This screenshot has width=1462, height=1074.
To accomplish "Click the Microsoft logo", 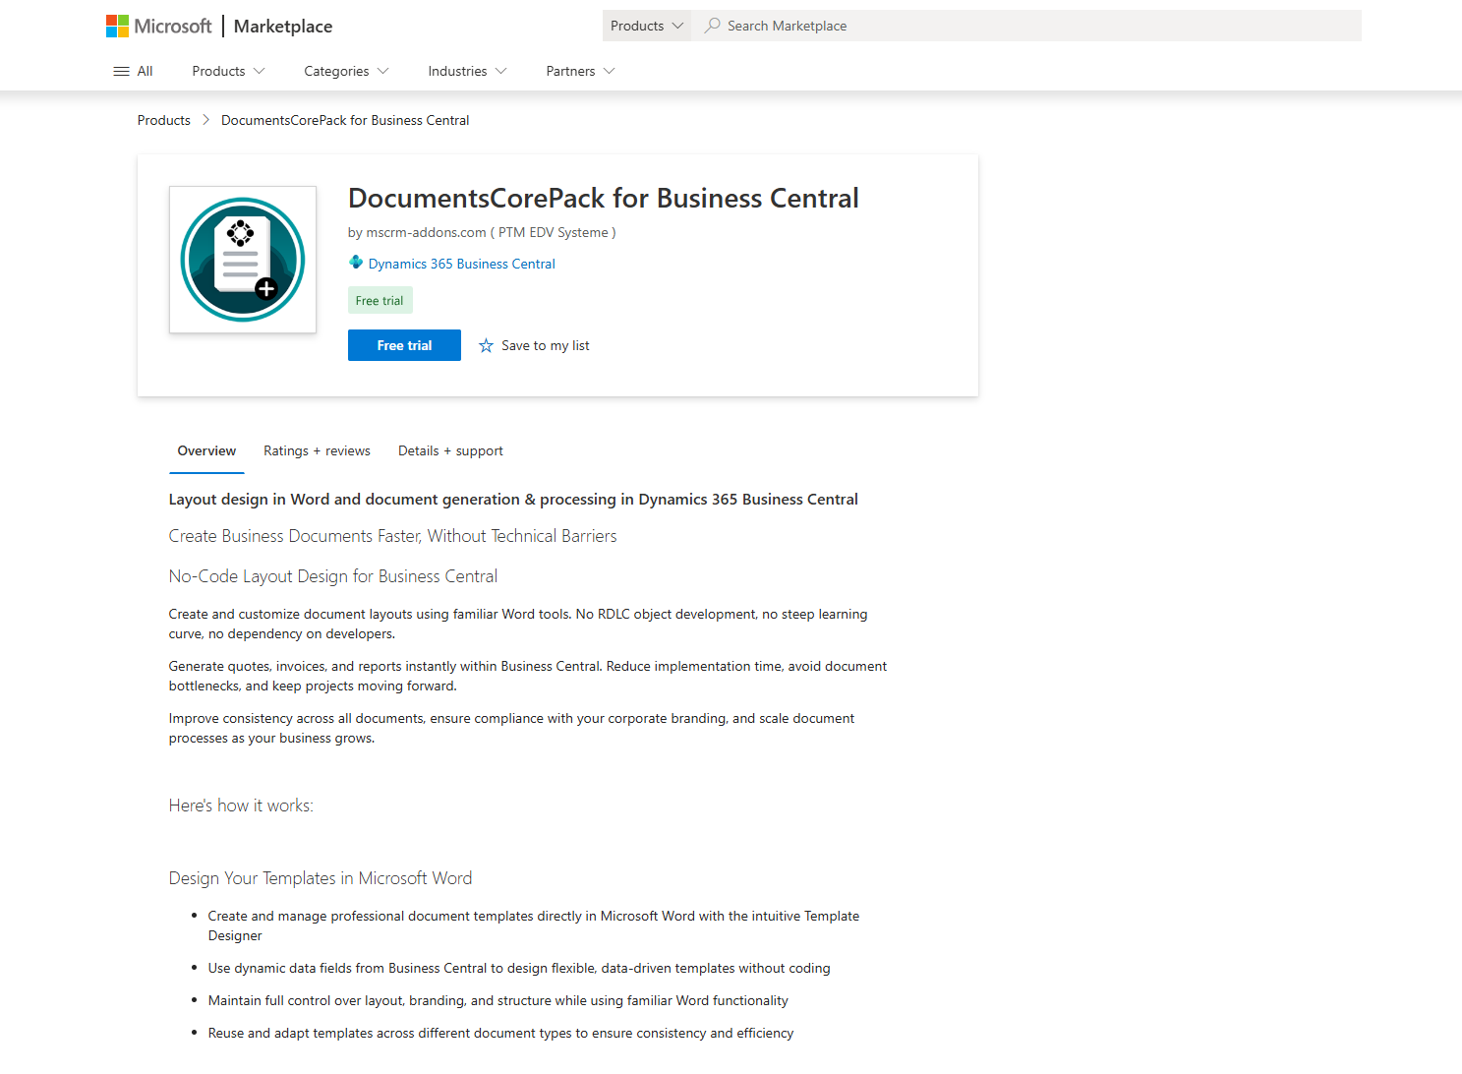I will click(159, 27).
